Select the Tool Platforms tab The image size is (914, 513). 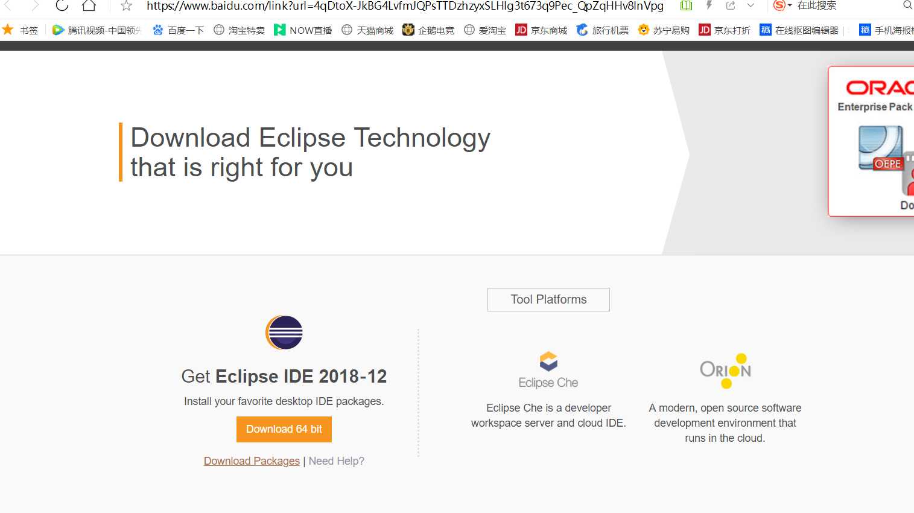(x=548, y=299)
